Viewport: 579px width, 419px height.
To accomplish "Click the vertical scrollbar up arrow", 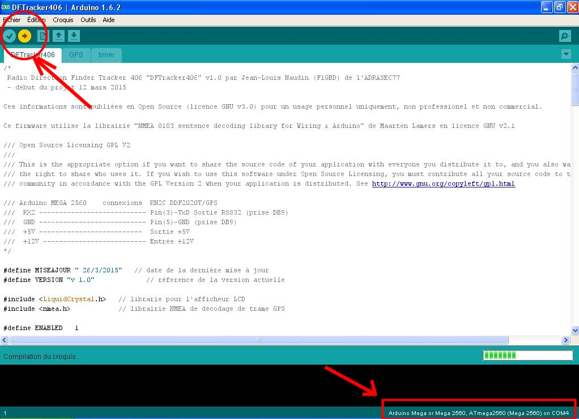I will tap(575, 67).
